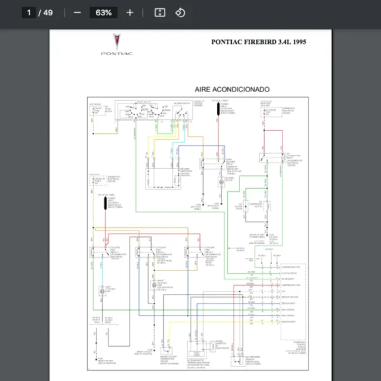Click the total pages count 49
Screen dimensions: 381x381
[x=48, y=13]
